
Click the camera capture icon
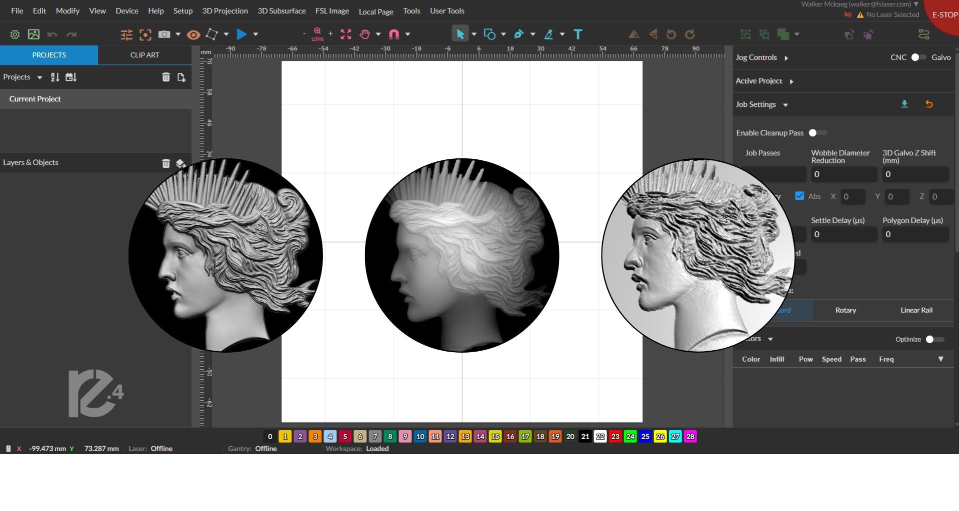(x=163, y=34)
